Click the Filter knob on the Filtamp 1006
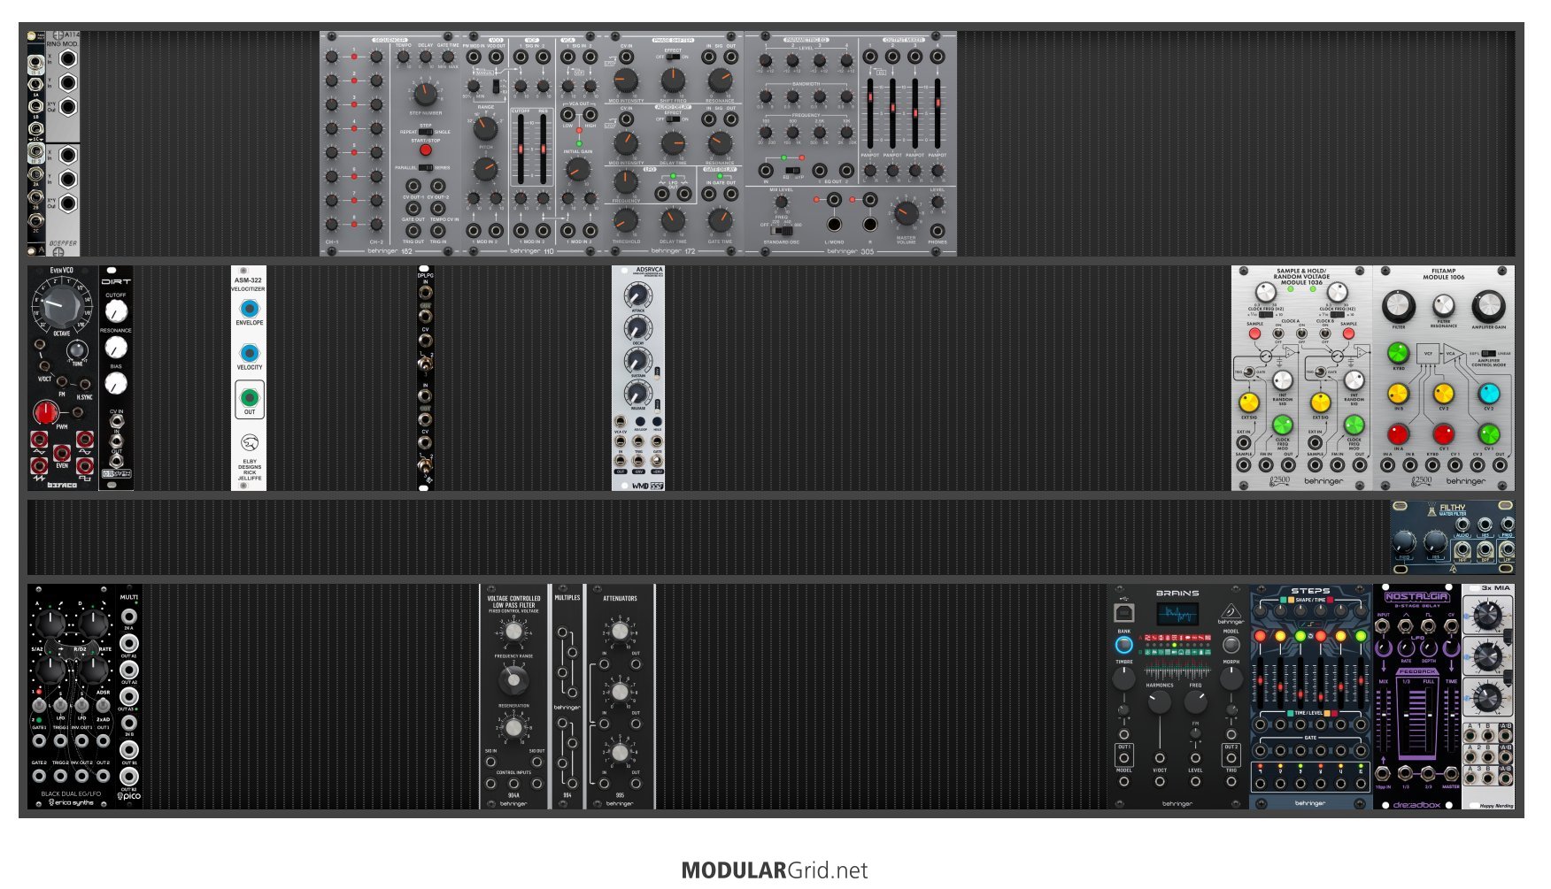 point(1399,307)
